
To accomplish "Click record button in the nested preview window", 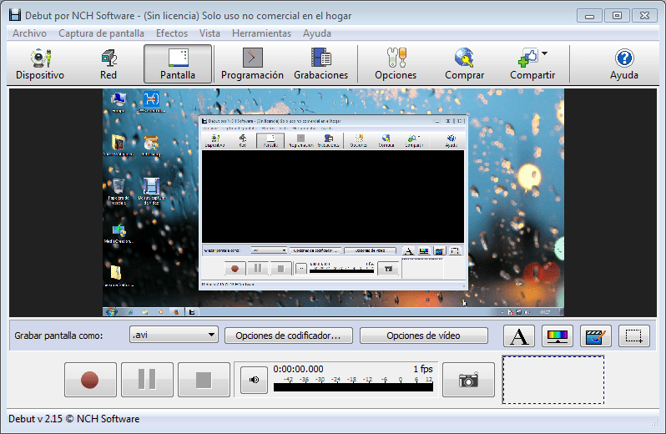I will 235,269.
